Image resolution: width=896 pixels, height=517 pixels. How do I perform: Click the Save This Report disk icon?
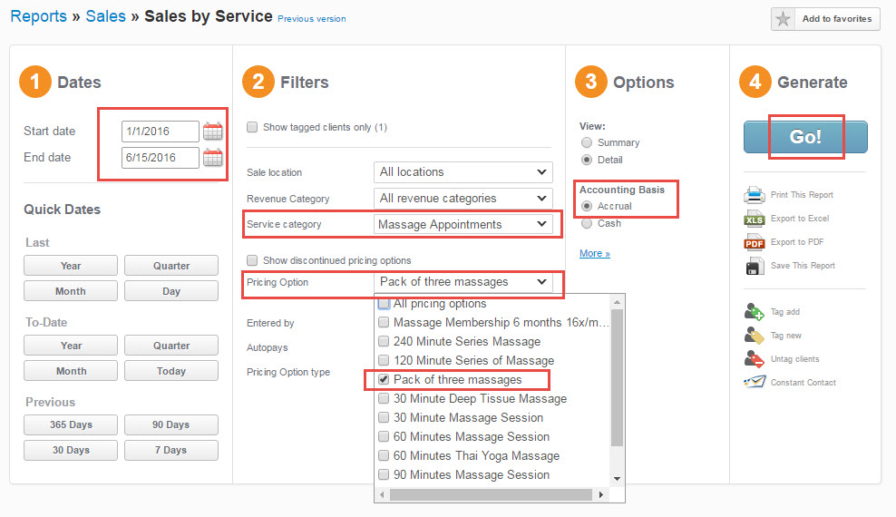755,266
